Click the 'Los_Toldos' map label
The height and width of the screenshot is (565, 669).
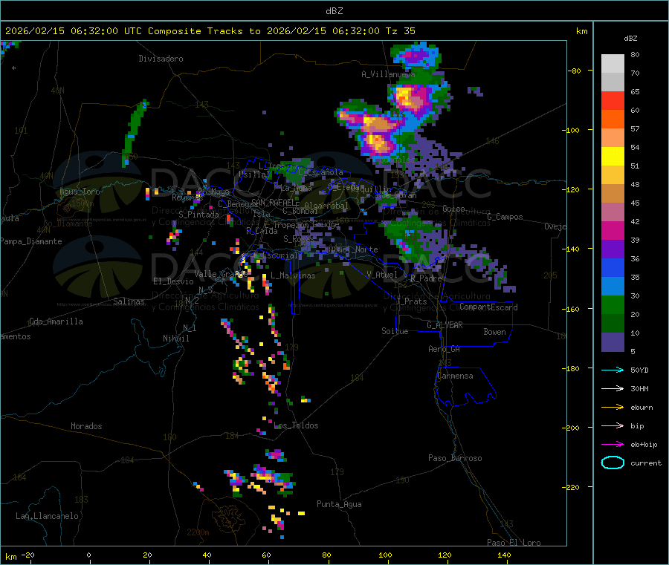[x=296, y=425]
